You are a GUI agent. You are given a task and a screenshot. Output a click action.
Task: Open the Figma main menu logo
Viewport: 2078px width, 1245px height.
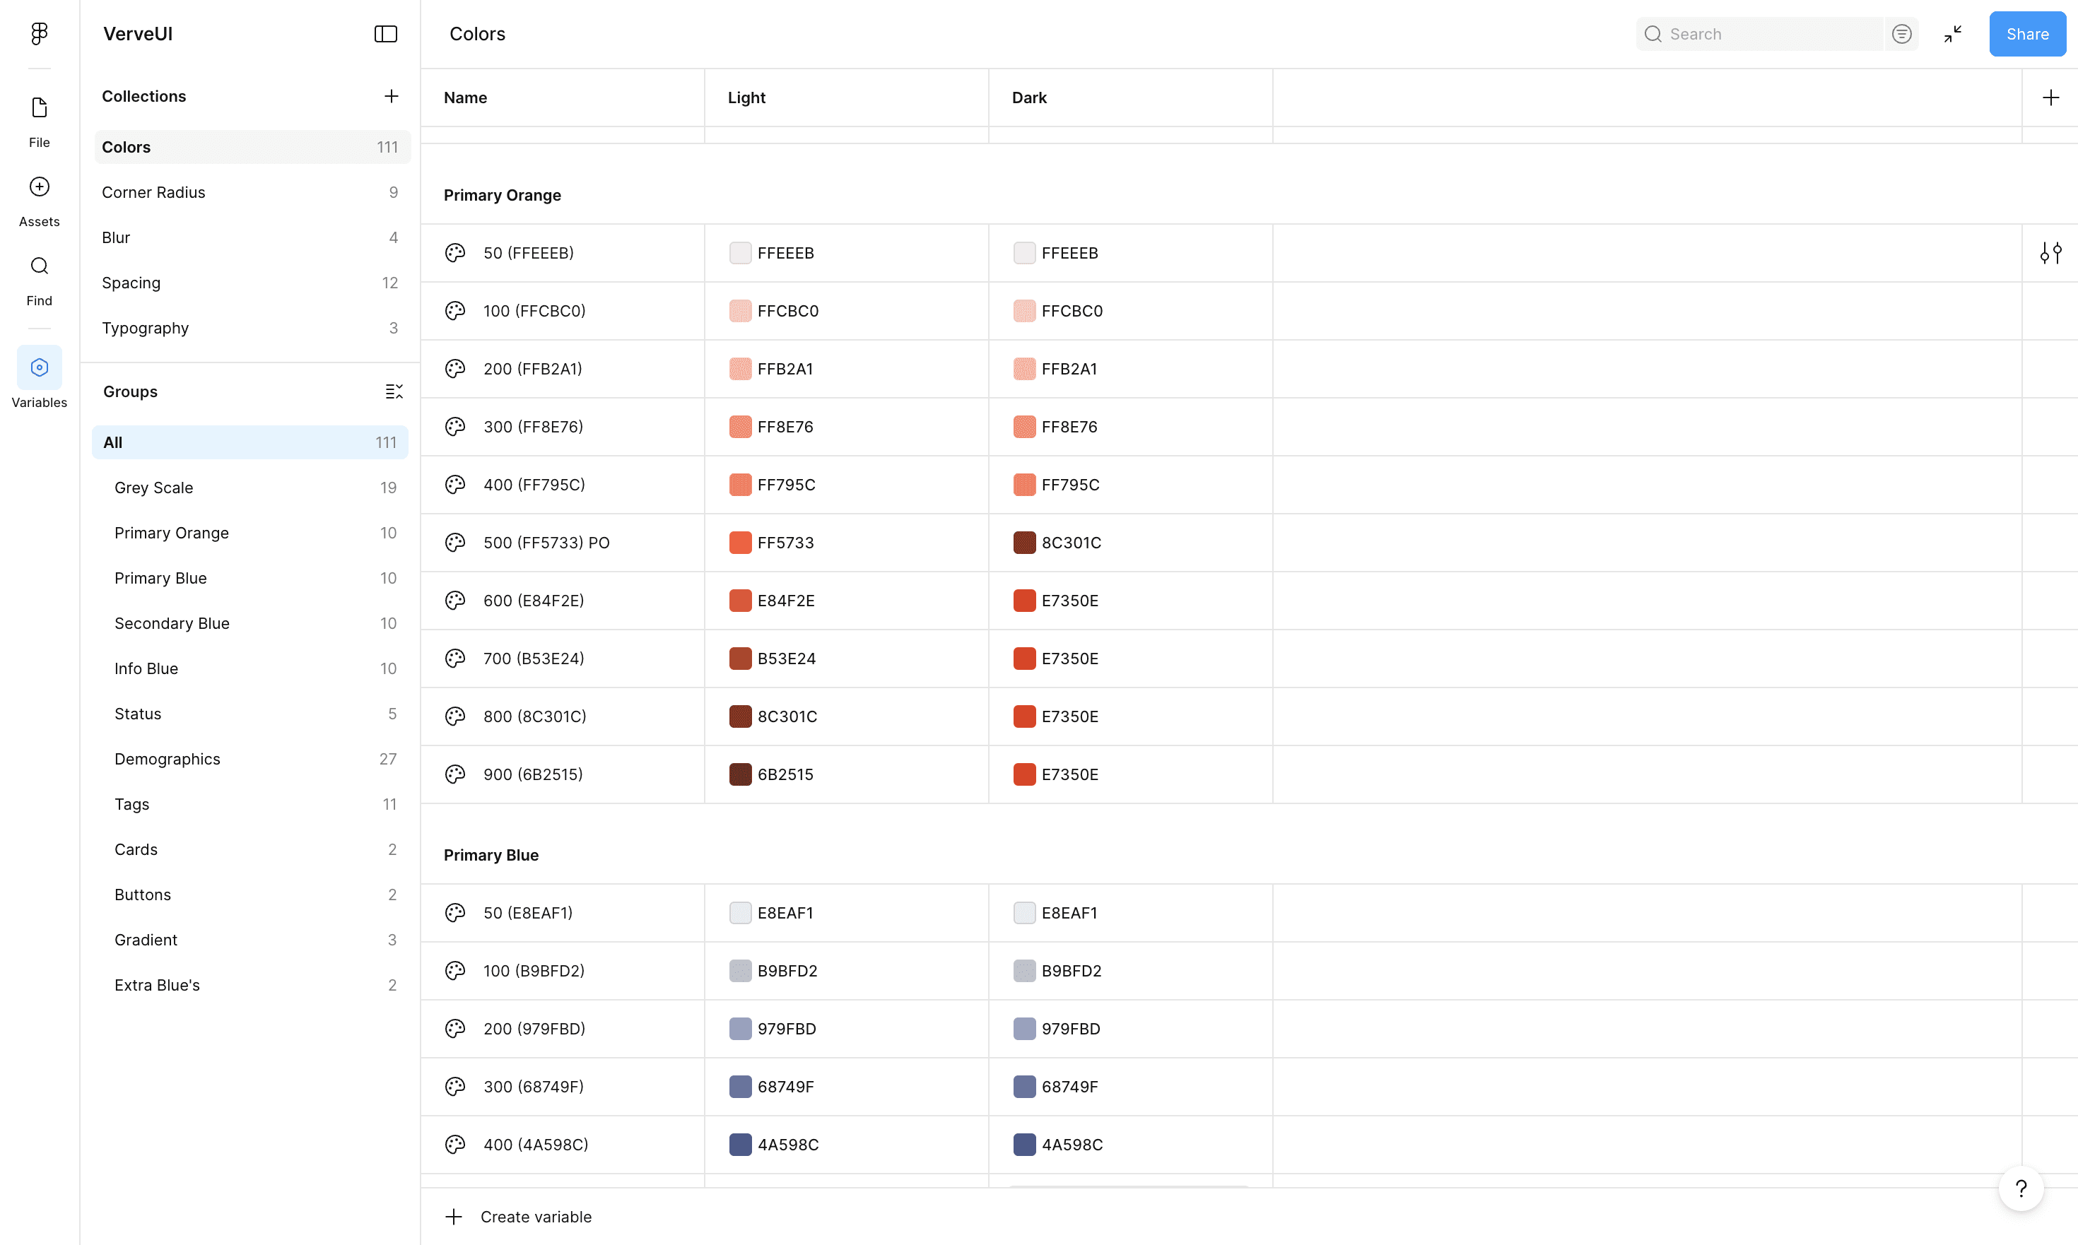(x=39, y=33)
